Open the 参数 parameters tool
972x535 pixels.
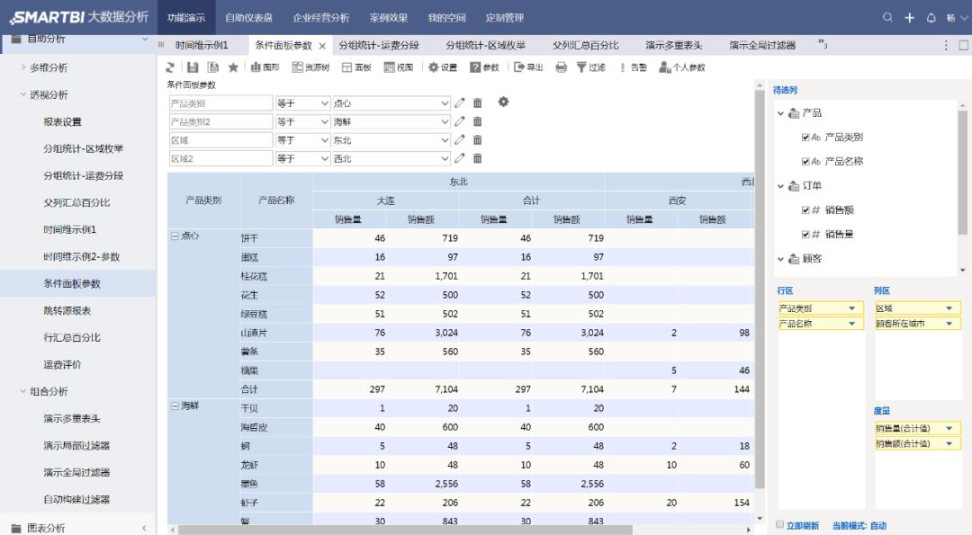[x=484, y=67]
